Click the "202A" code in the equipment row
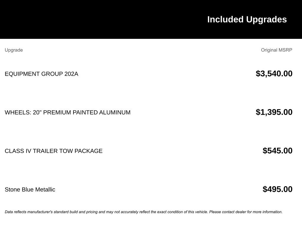The height and width of the screenshot is (226, 302). pyautogui.click(x=71, y=74)
